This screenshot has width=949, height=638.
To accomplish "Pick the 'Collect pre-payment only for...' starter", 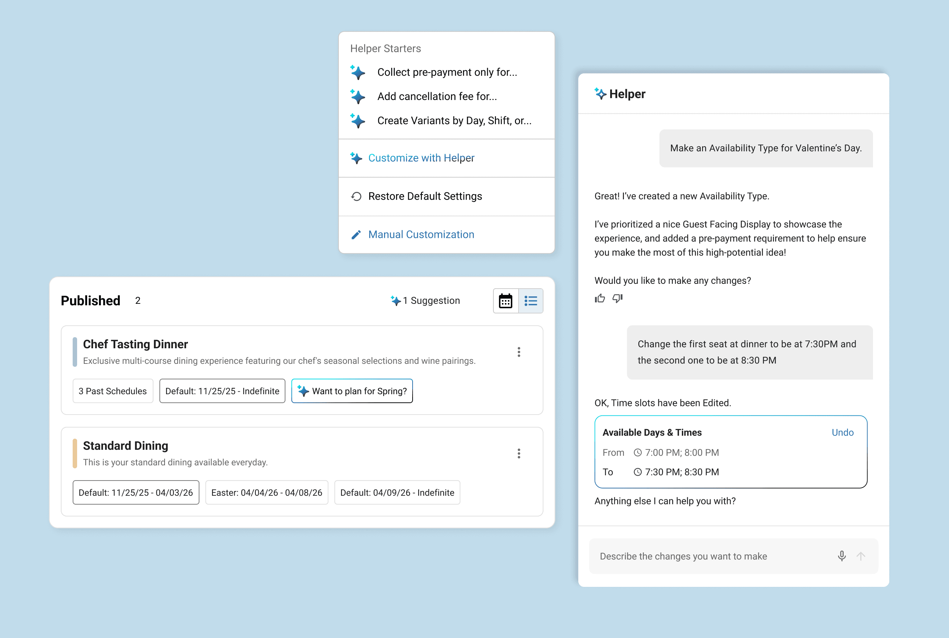I will coord(447,72).
